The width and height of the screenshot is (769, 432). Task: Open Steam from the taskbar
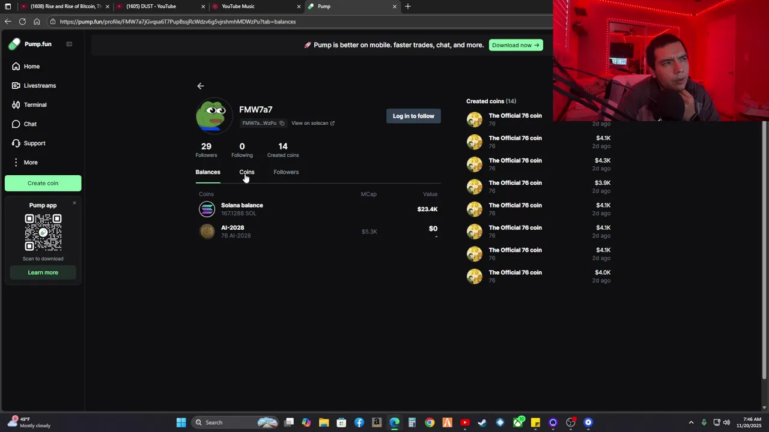point(482,422)
